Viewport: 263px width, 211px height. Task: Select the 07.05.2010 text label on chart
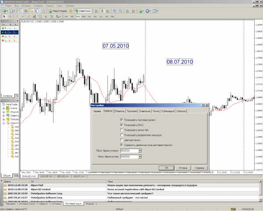[116, 46]
